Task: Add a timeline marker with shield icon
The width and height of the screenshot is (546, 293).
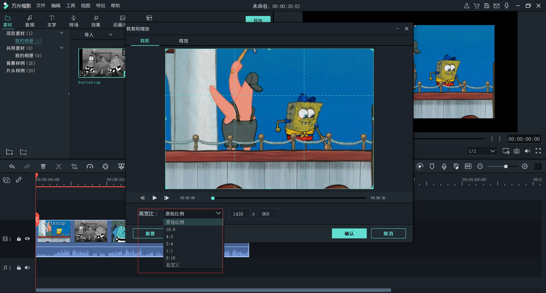Action: click(432, 166)
